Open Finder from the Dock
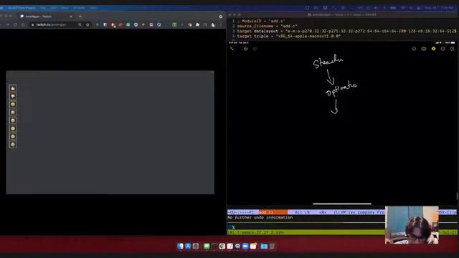The width and height of the screenshot is (459, 258). pos(180,247)
